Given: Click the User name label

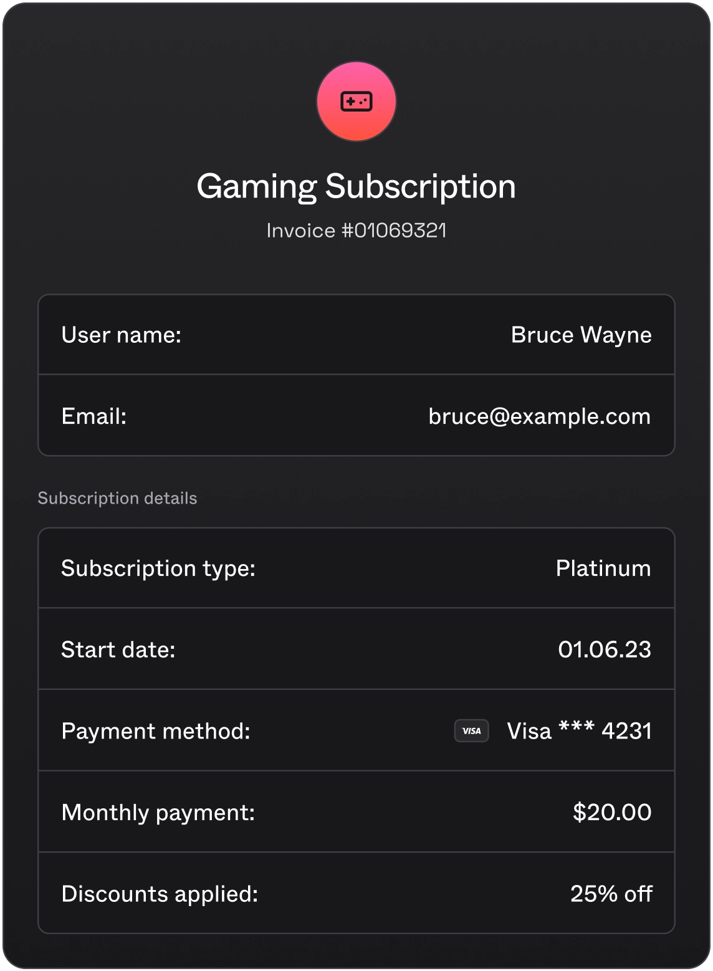Looking at the screenshot, I should pyautogui.click(x=121, y=335).
